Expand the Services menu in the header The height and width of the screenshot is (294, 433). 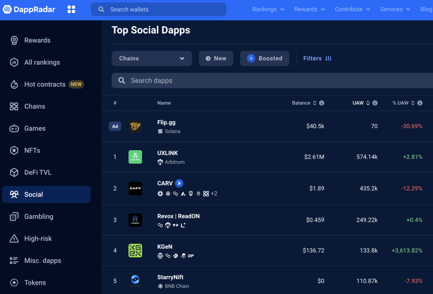pyautogui.click(x=395, y=9)
